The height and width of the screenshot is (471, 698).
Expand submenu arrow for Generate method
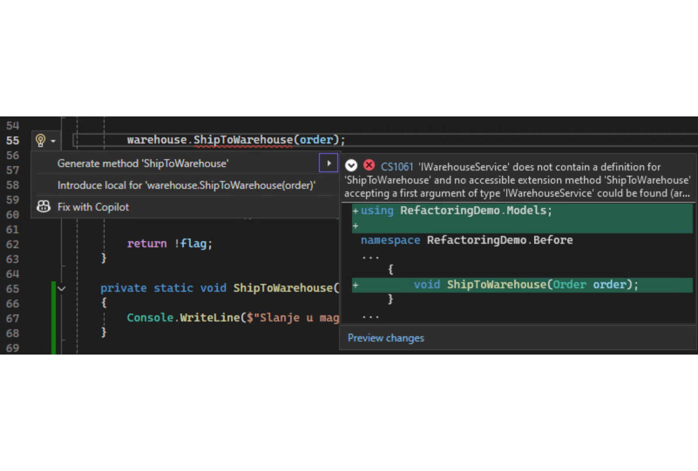pyautogui.click(x=328, y=163)
